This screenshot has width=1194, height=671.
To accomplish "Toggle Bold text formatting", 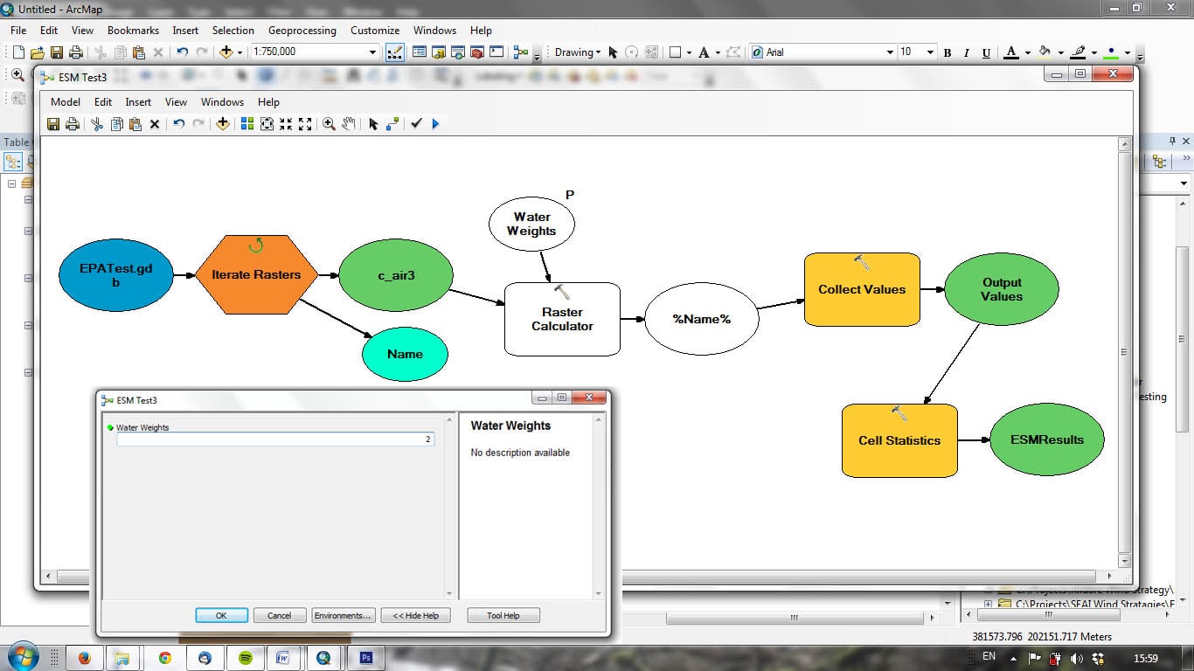I will (x=948, y=52).
